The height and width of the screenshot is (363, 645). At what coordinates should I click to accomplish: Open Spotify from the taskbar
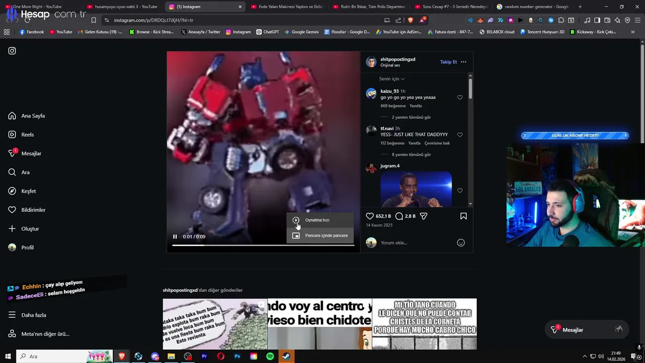click(x=270, y=356)
